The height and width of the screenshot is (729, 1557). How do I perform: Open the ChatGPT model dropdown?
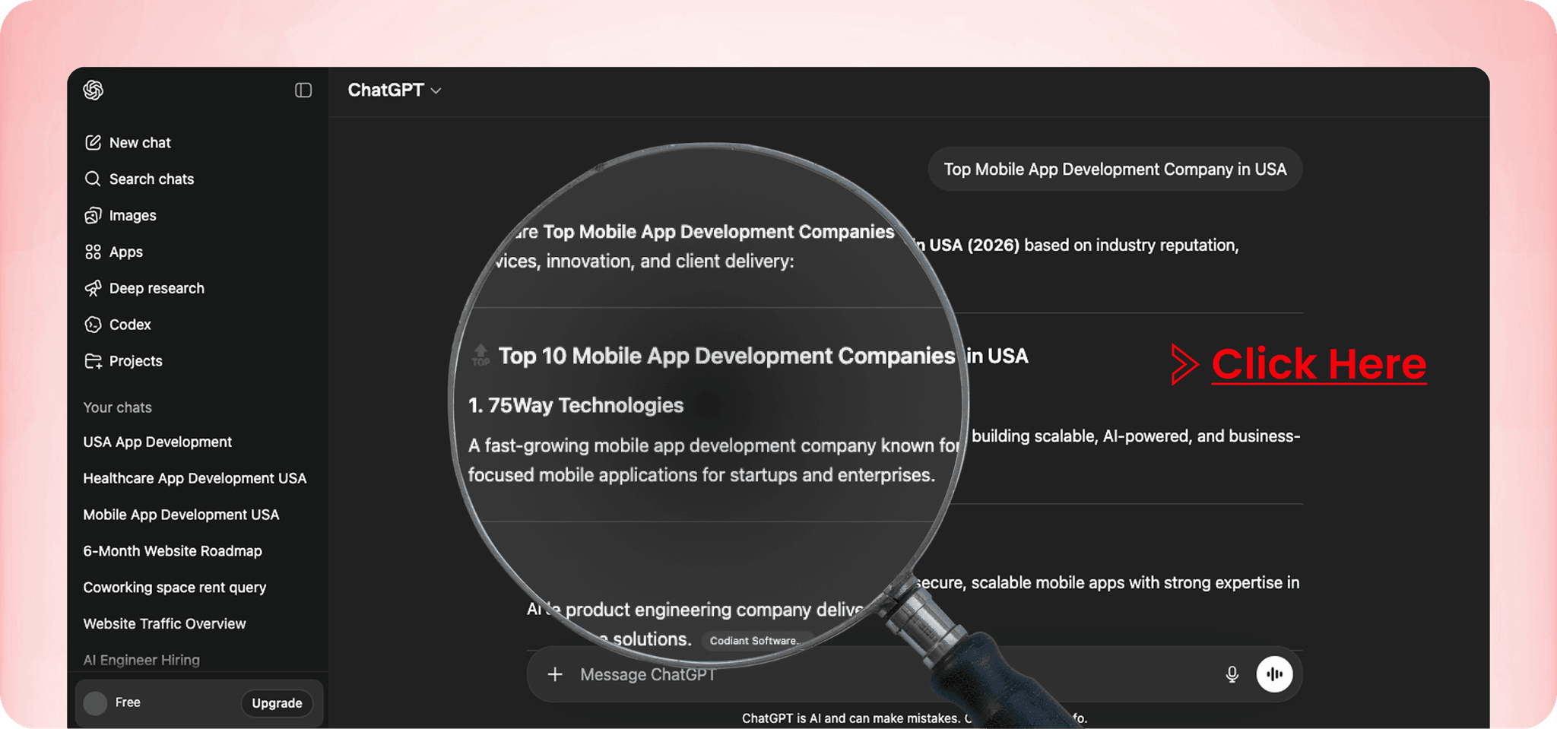point(394,90)
